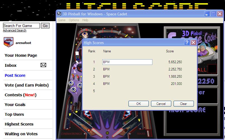Click the rank 1 name input field
Screen dimensions: 225x140
pyautogui.click(x=127, y=62)
